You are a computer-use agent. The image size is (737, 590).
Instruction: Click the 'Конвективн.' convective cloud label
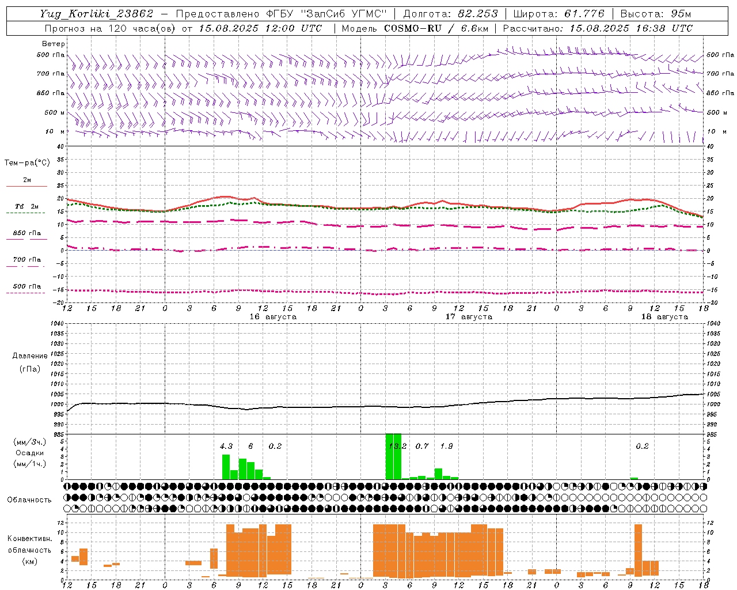point(29,539)
